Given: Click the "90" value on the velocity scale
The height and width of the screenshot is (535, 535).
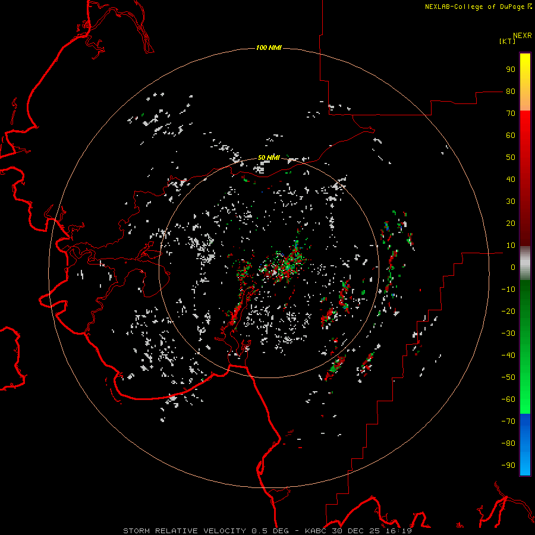Looking at the screenshot, I should click(511, 70).
